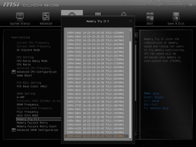Viewport: 196px width, 147px height.
Task: Choose DDR4-3866 18-22-22-22-42 FCLK-1933MHz
Action: 96,121
